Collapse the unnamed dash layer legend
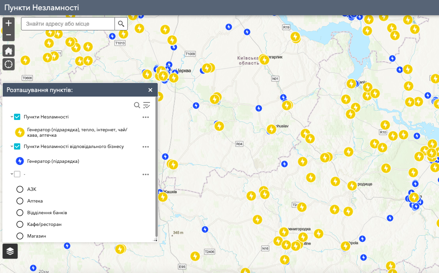Viewport: 439px width, 273px height. coord(12,174)
